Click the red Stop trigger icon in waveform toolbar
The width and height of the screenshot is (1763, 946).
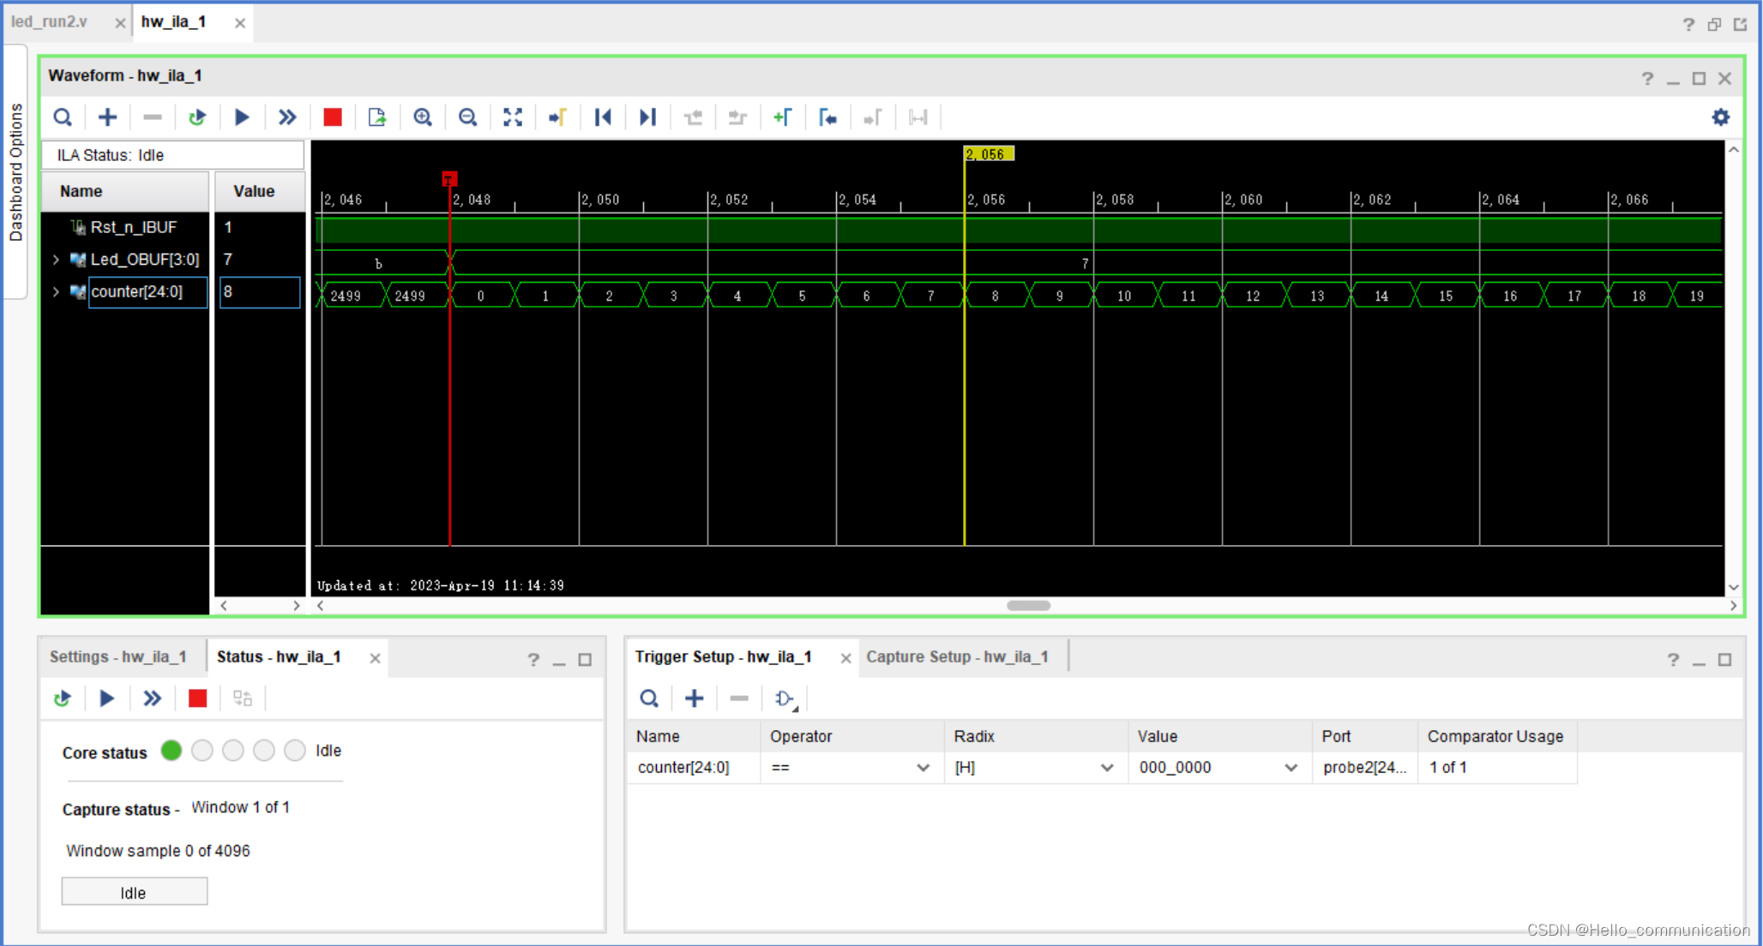tap(333, 117)
